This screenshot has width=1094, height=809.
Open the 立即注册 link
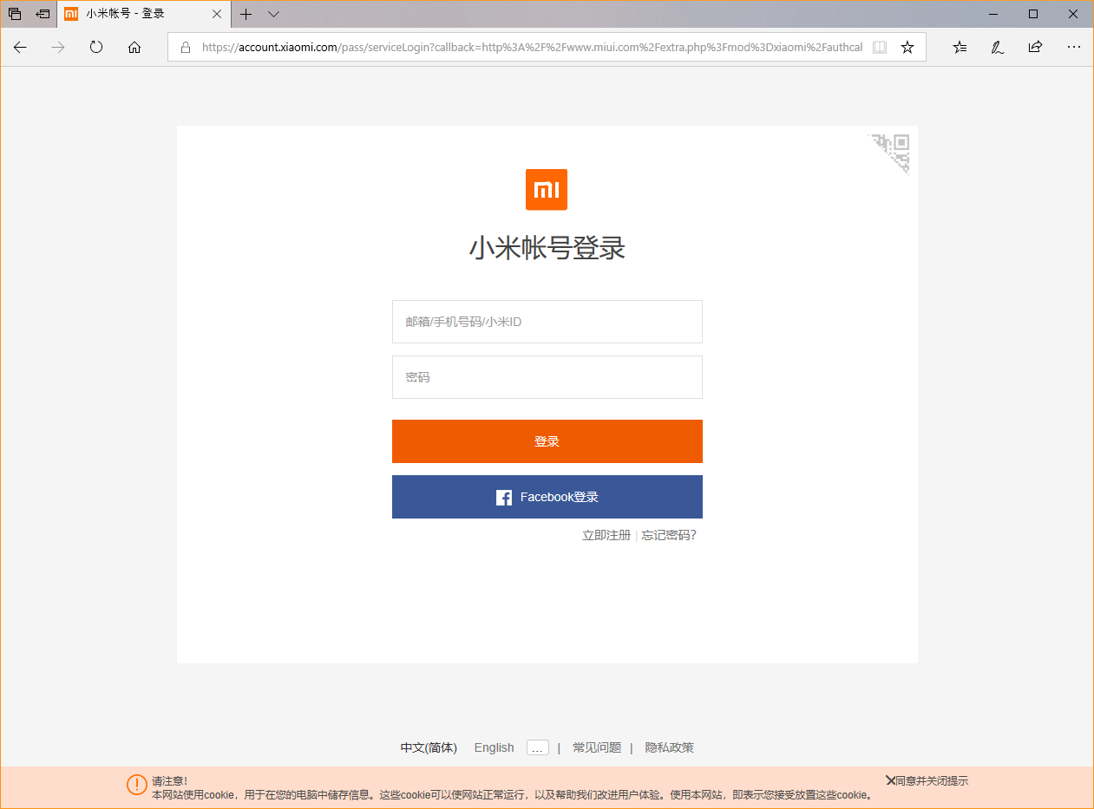coord(606,535)
